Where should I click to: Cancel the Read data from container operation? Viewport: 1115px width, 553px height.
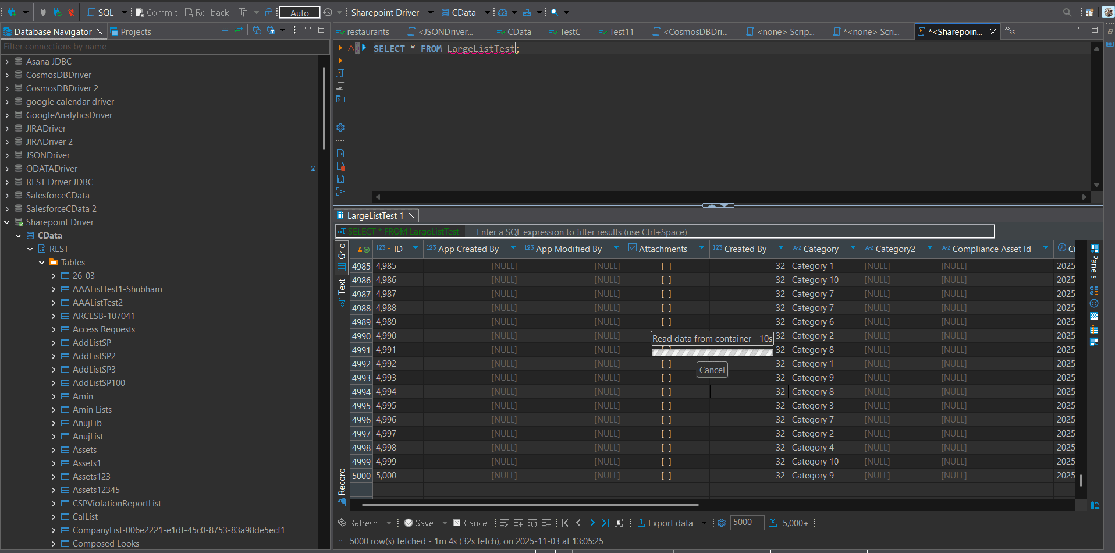[712, 370]
